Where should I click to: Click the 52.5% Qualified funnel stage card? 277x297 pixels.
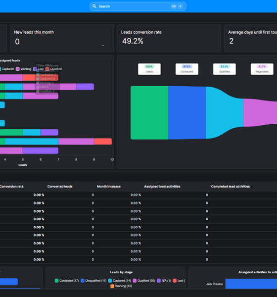click(225, 69)
